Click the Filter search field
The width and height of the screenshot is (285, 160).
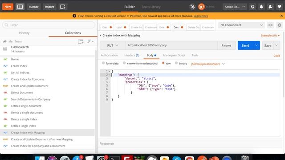pos(49,25)
